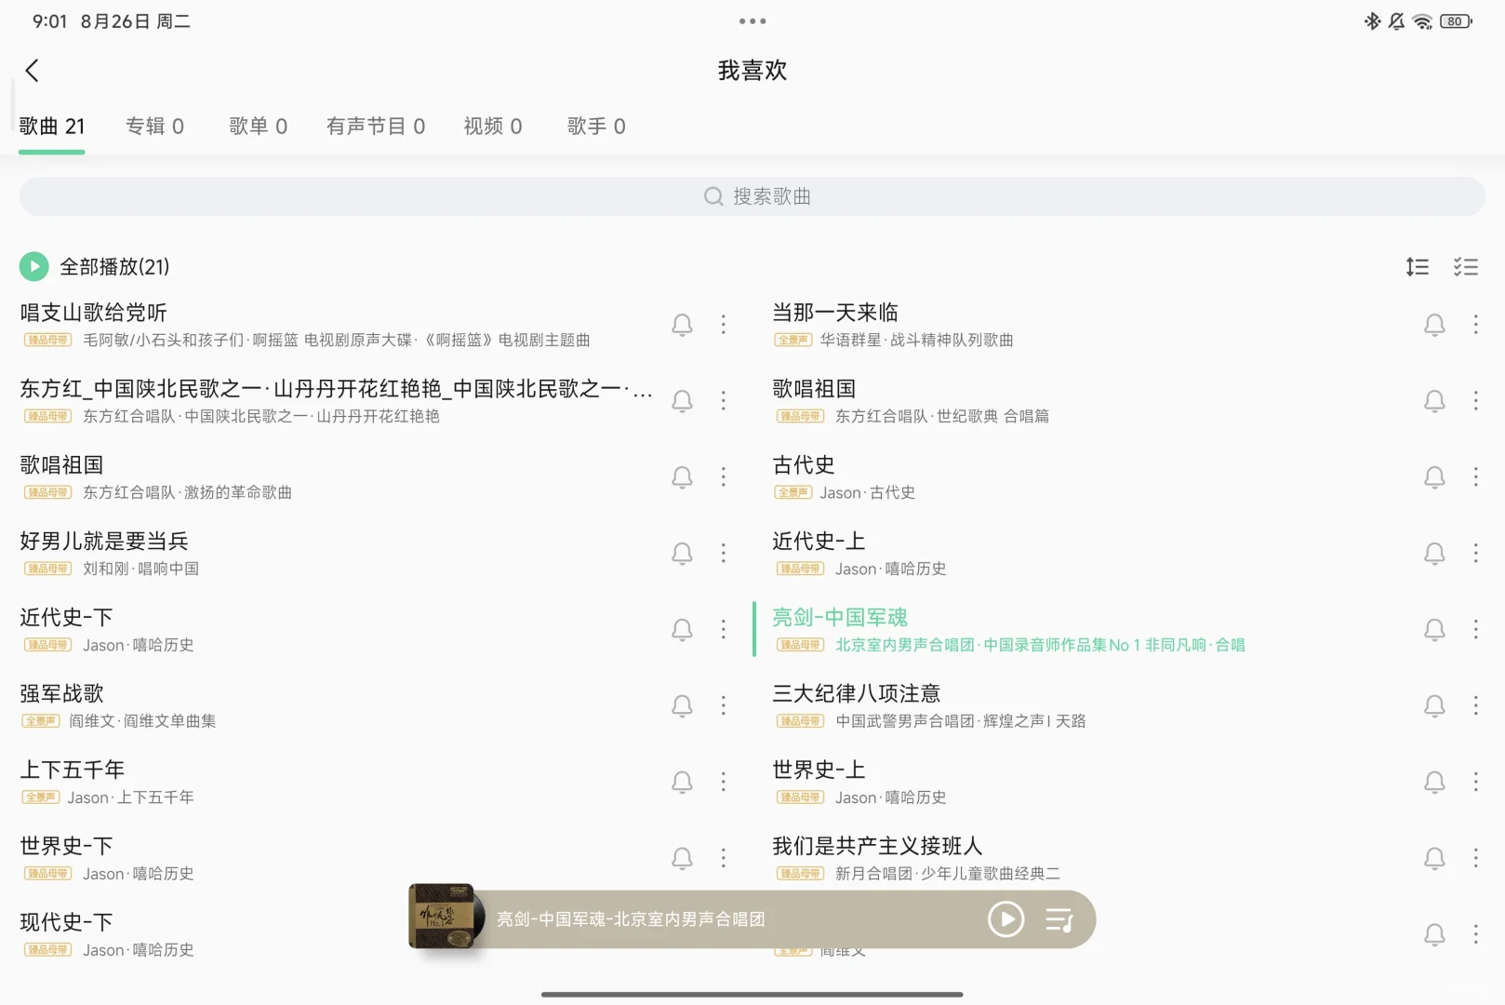Open the sort order icon above the song list

[x=1418, y=267]
